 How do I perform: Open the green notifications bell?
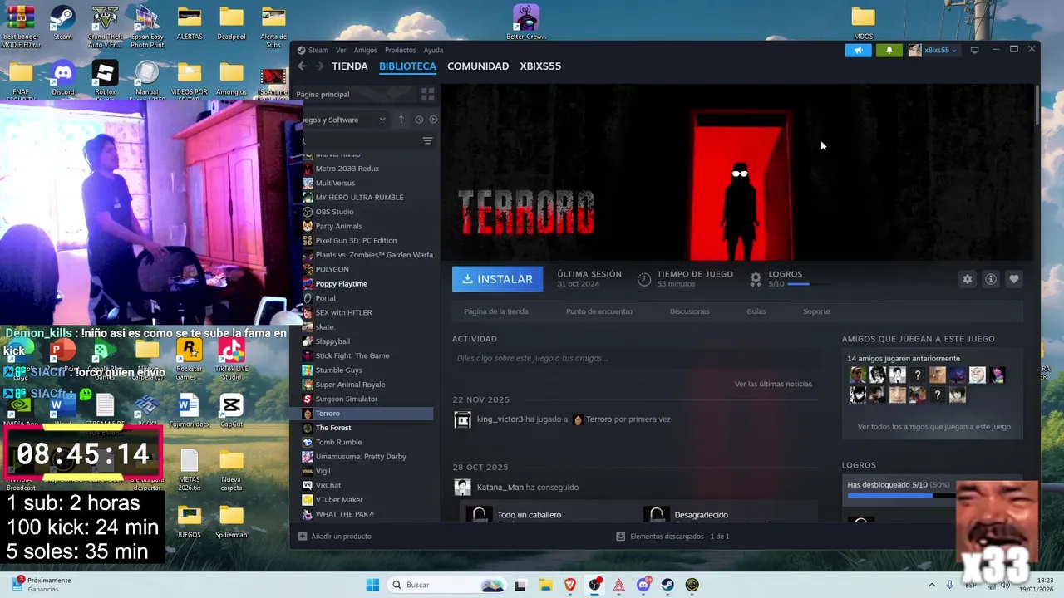pos(889,50)
